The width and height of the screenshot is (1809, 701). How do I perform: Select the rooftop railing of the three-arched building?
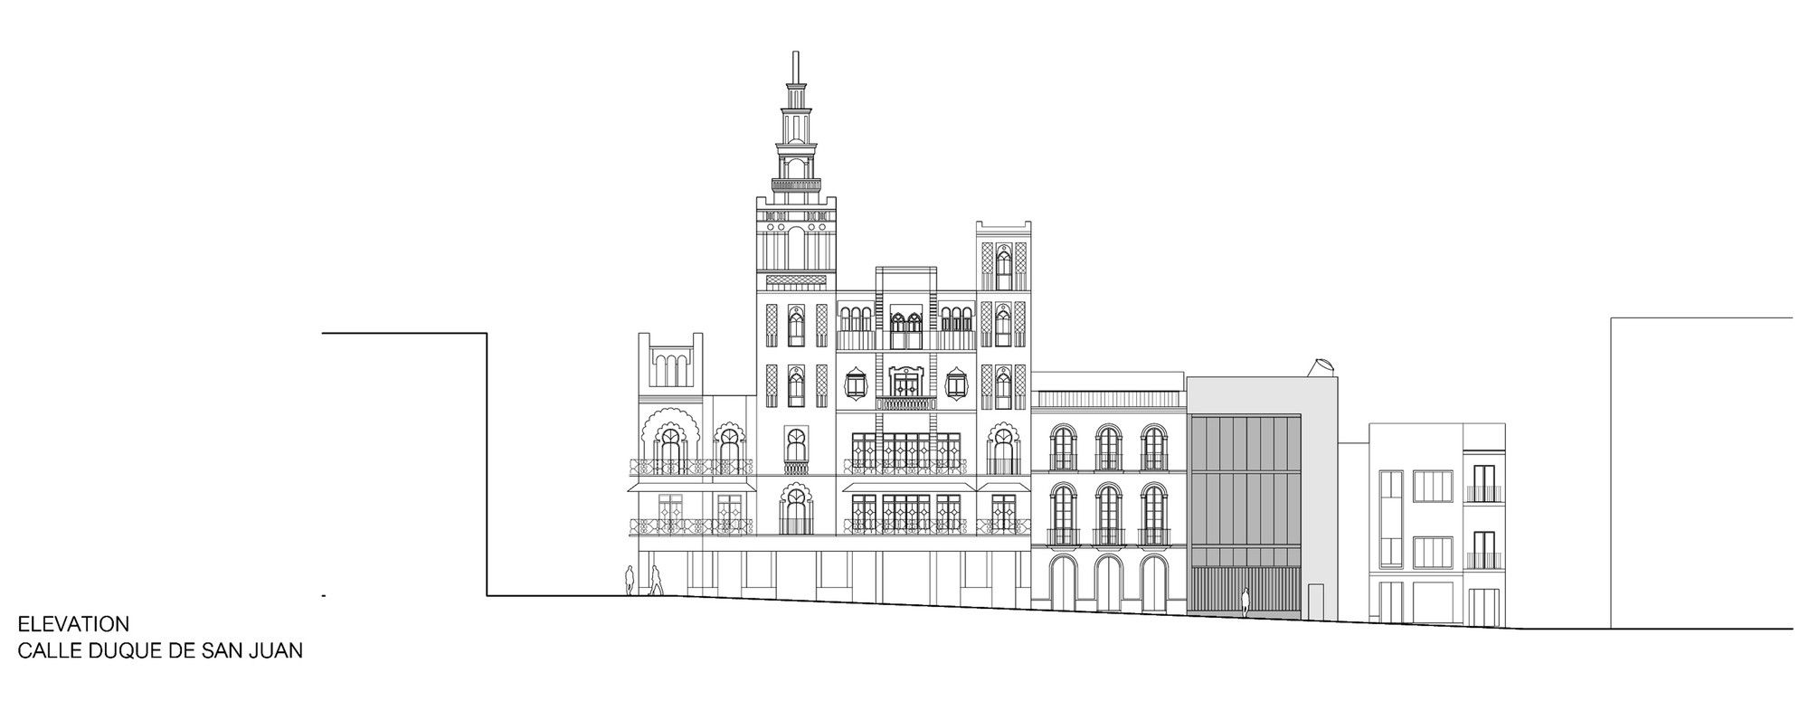[x=1108, y=399]
